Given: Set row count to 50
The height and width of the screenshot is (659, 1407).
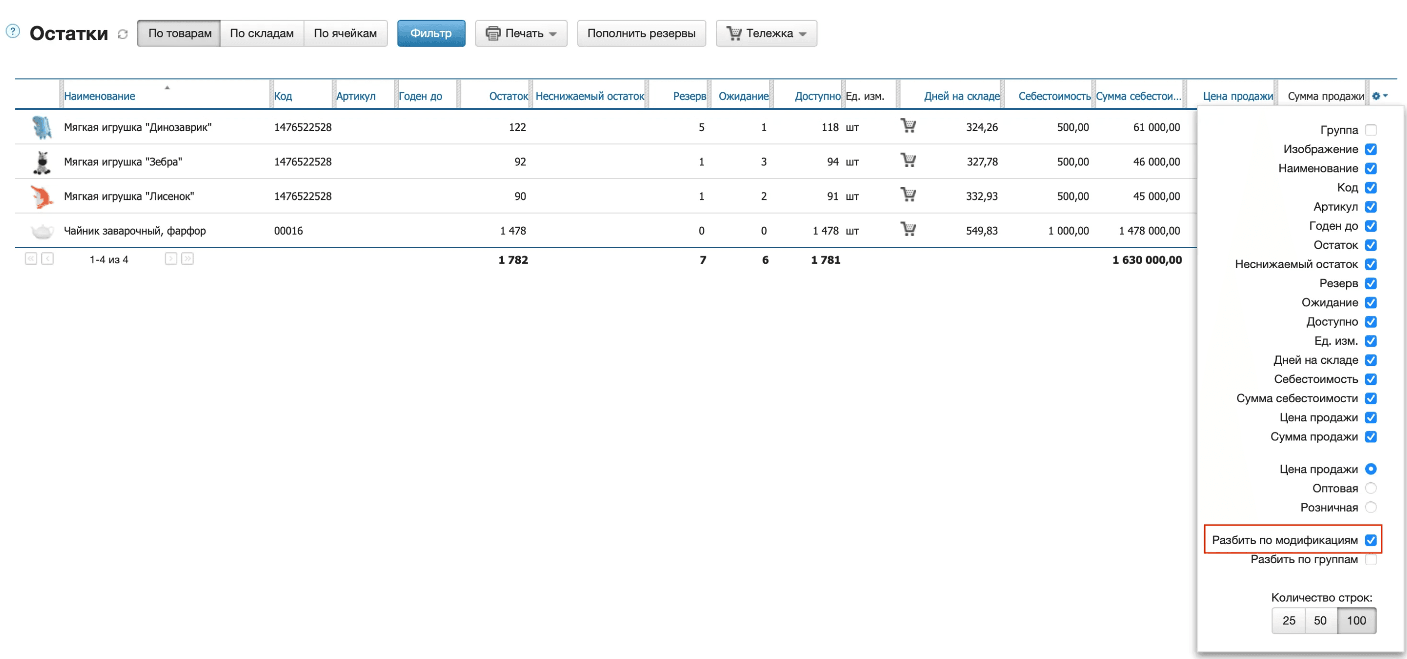Looking at the screenshot, I should (1320, 620).
